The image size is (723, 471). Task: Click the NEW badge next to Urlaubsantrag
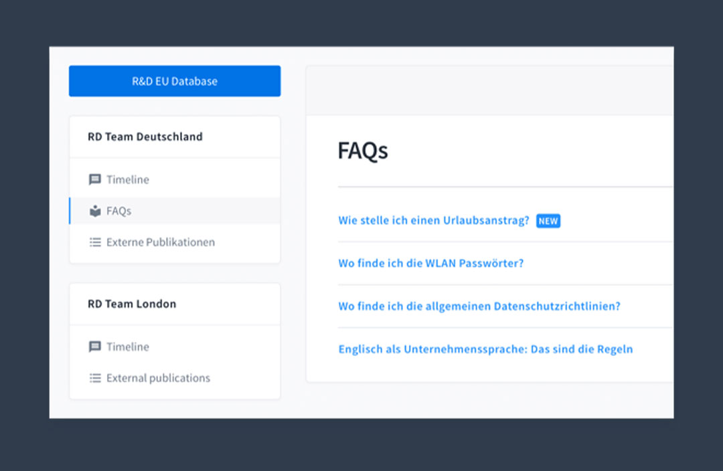548,221
